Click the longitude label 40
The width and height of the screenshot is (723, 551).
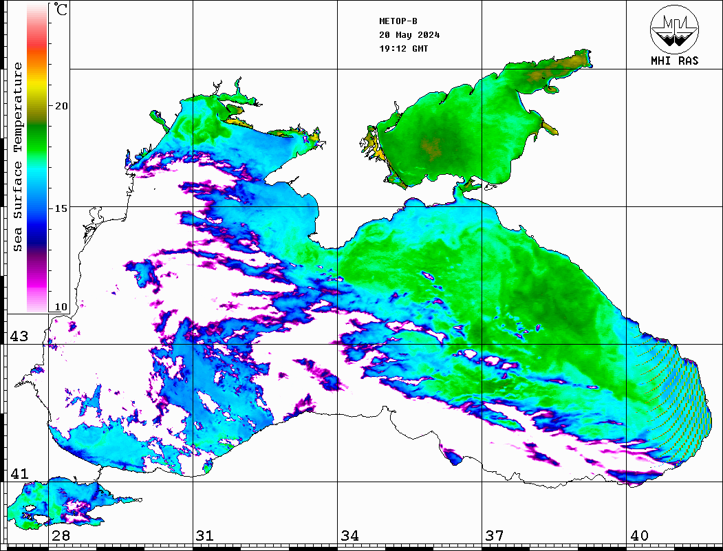639,536
